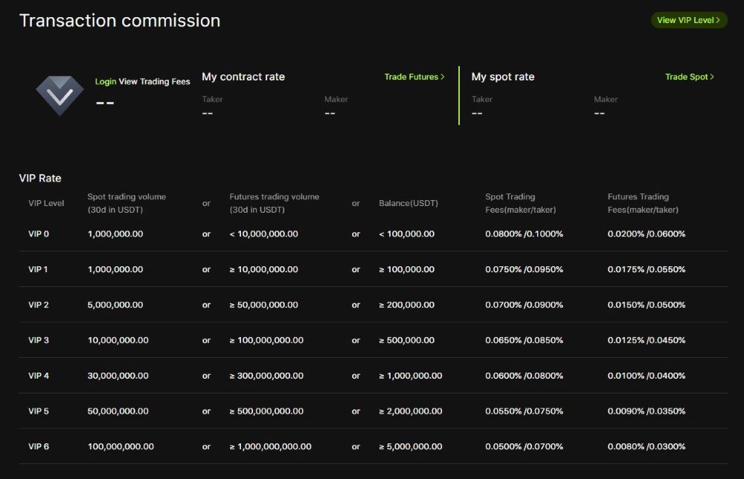
Task: Select the My spot rate heading
Action: (x=503, y=77)
